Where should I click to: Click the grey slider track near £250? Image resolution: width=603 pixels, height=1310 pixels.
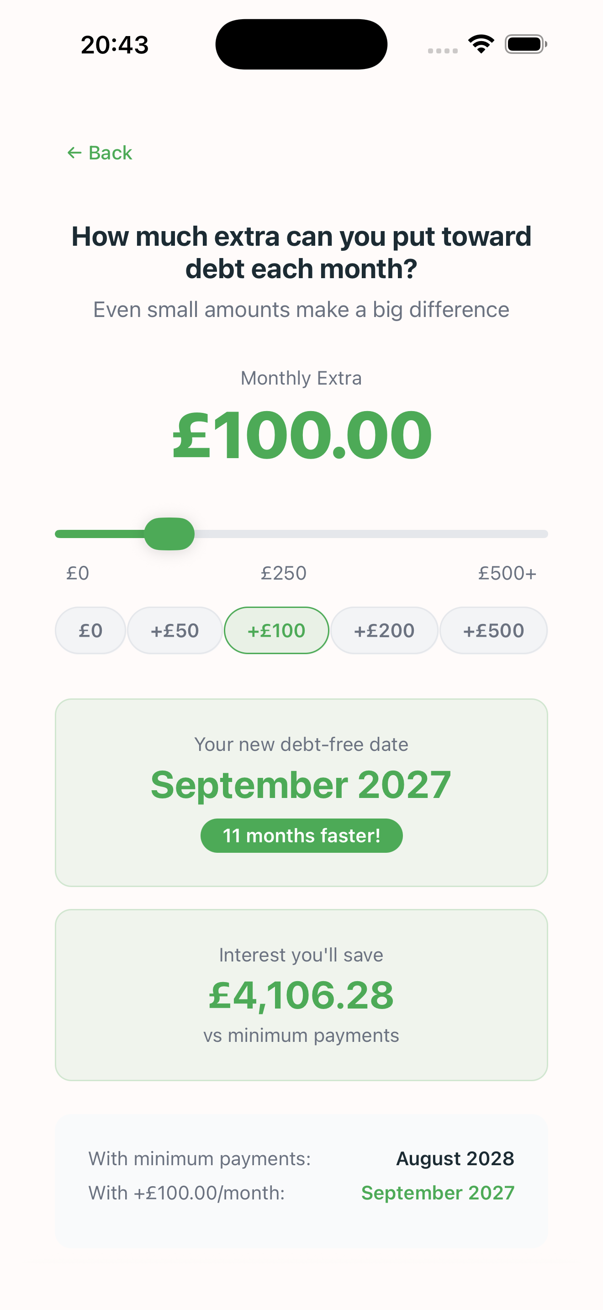(x=301, y=534)
